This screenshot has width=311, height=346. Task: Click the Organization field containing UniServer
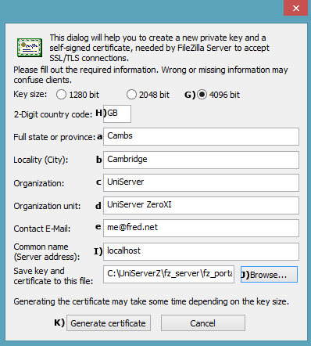tap(201, 182)
